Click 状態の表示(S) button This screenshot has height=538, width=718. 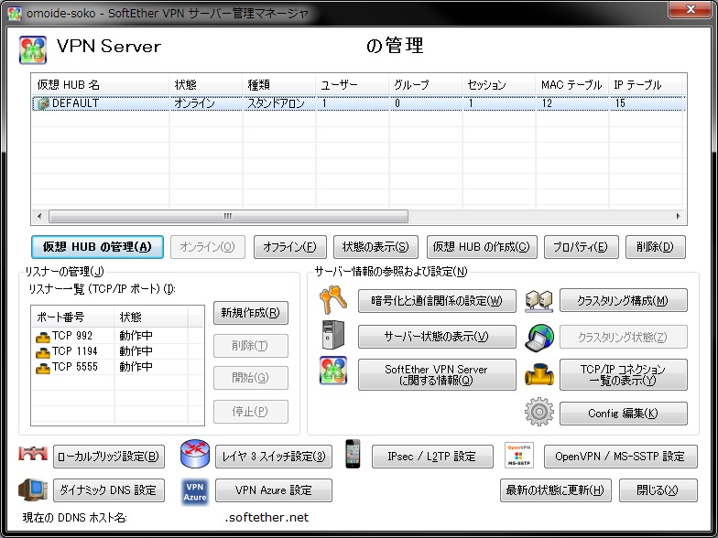click(375, 247)
